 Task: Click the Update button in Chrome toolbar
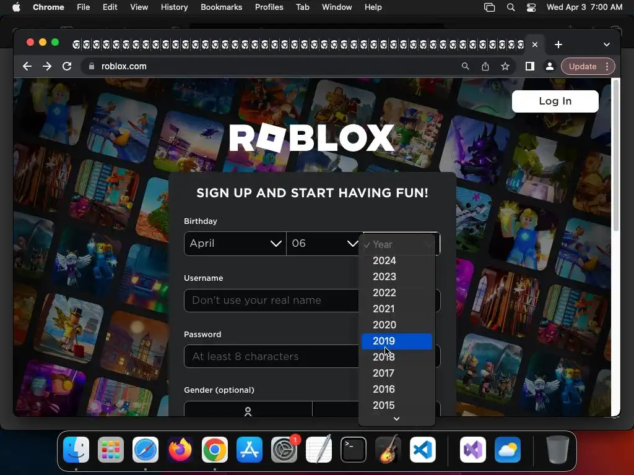tap(582, 66)
